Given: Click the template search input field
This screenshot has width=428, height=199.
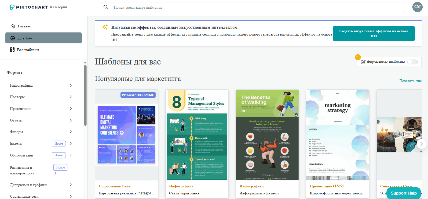Looking at the screenshot, I should (252, 7).
